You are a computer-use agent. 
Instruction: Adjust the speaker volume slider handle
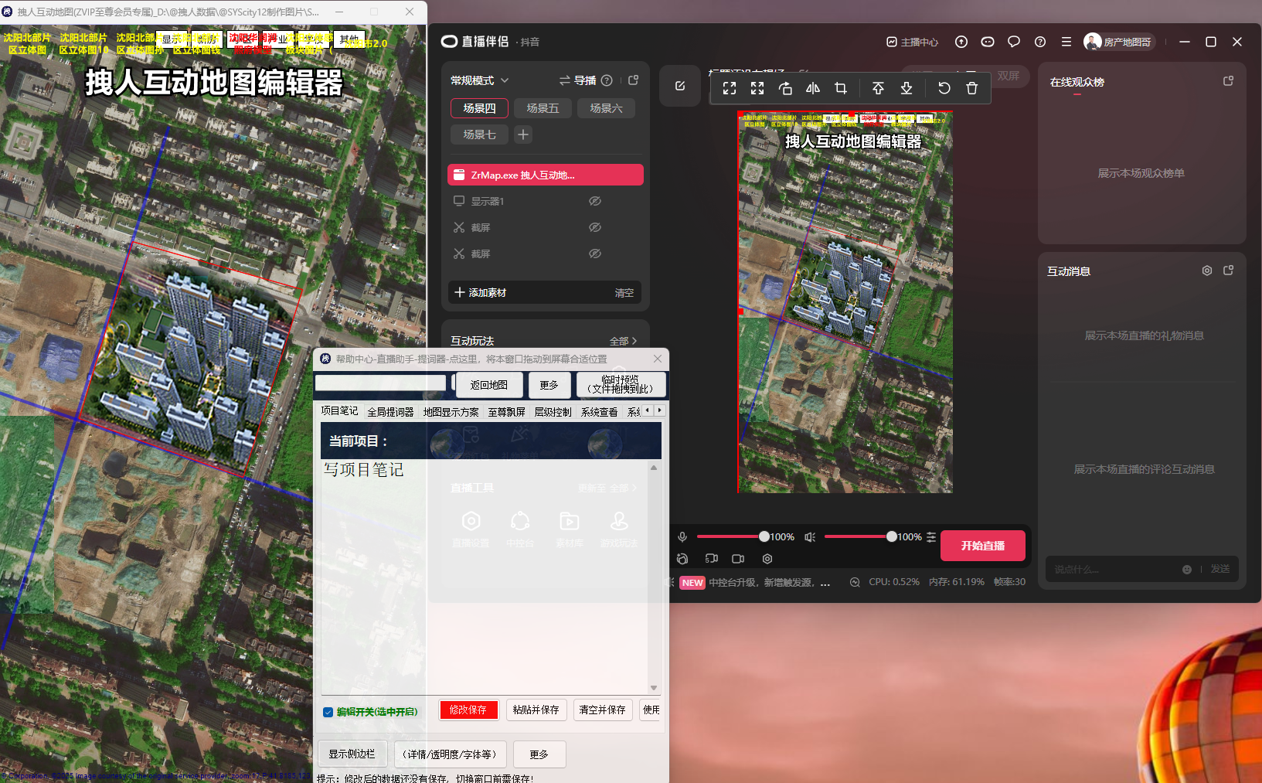(x=892, y=536)
